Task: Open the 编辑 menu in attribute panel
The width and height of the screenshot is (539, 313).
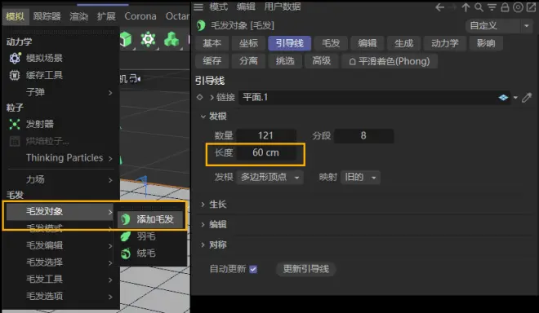Action: pos(246,7)
